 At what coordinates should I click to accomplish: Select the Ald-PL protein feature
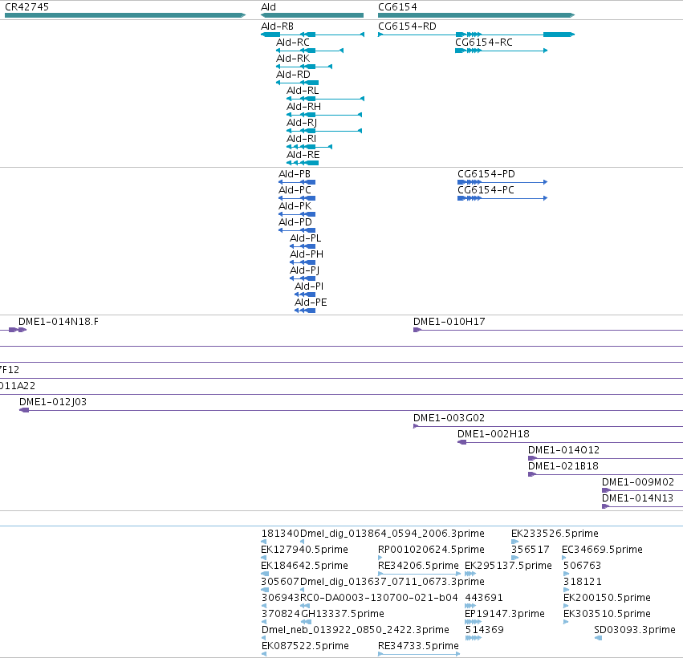(303, 246)
